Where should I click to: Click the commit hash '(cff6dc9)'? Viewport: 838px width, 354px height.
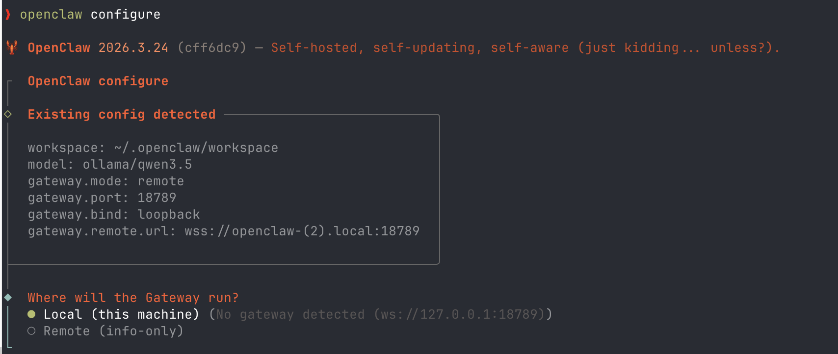[x=212, y=48]
